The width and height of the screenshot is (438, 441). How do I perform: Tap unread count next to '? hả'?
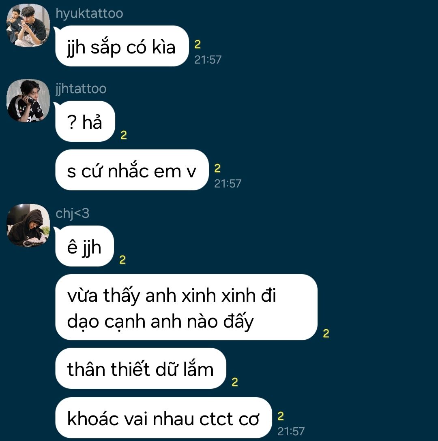[x=124, y=135]
